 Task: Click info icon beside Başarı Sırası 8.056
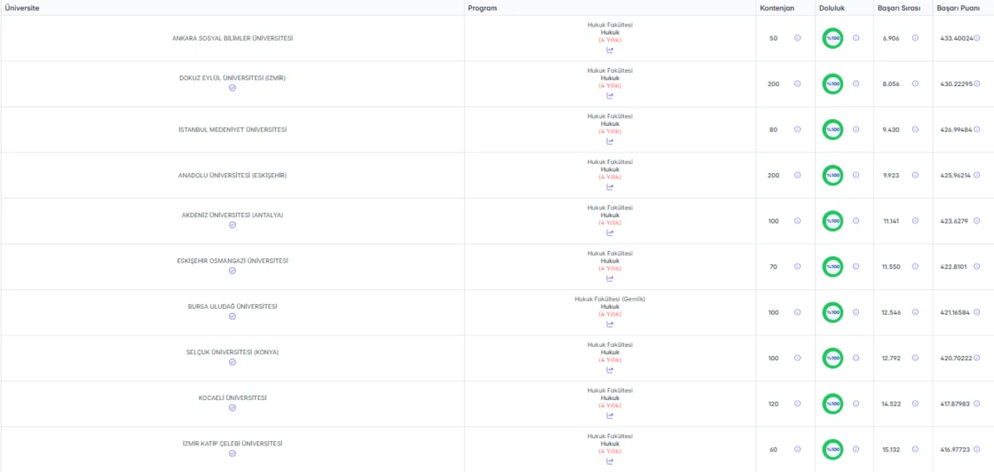(x=915, y=84)
